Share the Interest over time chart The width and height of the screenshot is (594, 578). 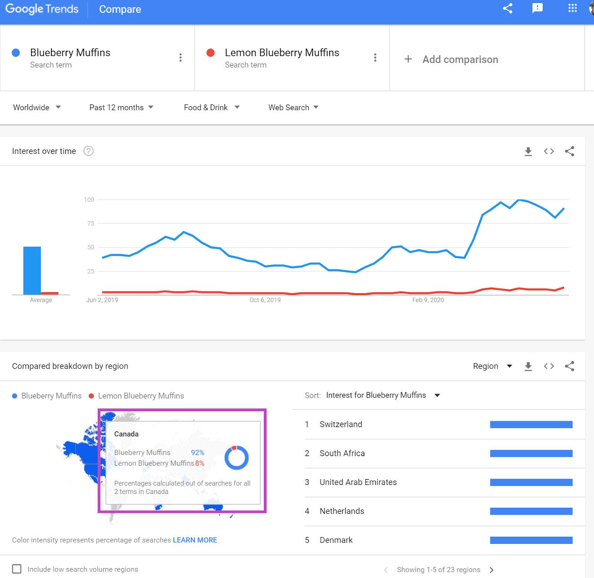click(569, 151)
